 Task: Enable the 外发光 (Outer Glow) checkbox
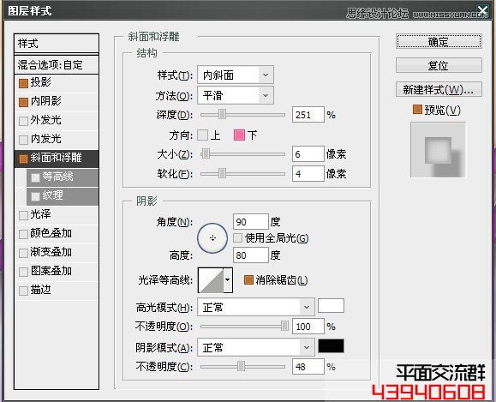23,121
